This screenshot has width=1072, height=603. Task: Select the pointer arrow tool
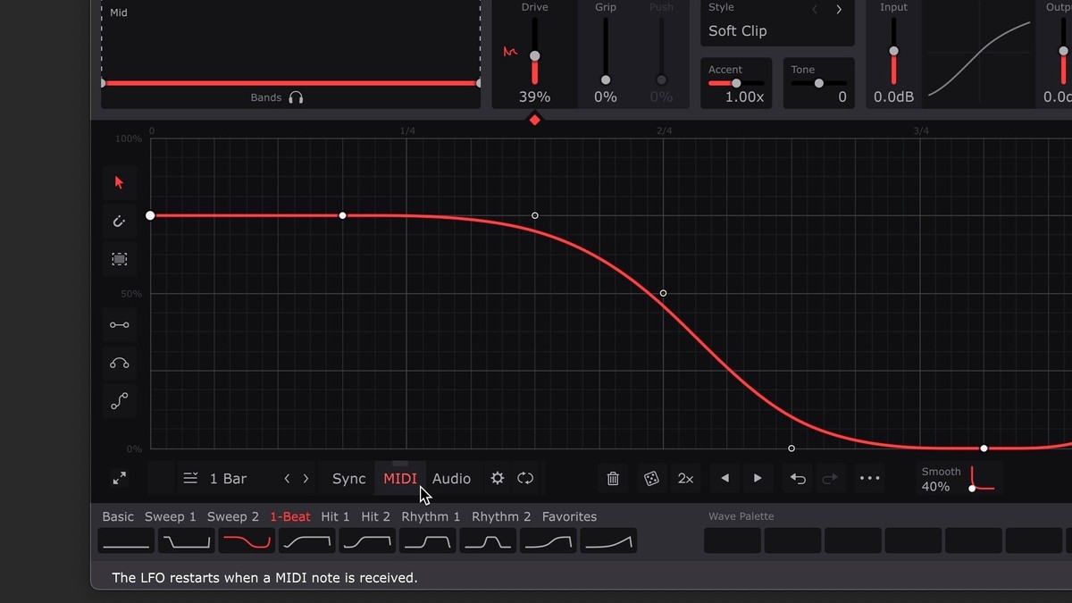(x=119, y=183)
